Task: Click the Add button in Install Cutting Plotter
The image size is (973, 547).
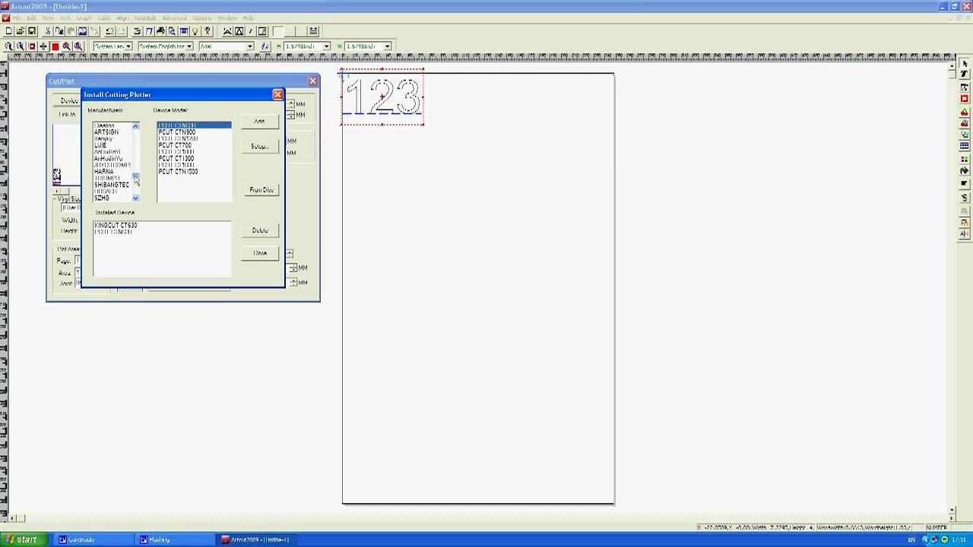Action: click(x=259, y=122)
